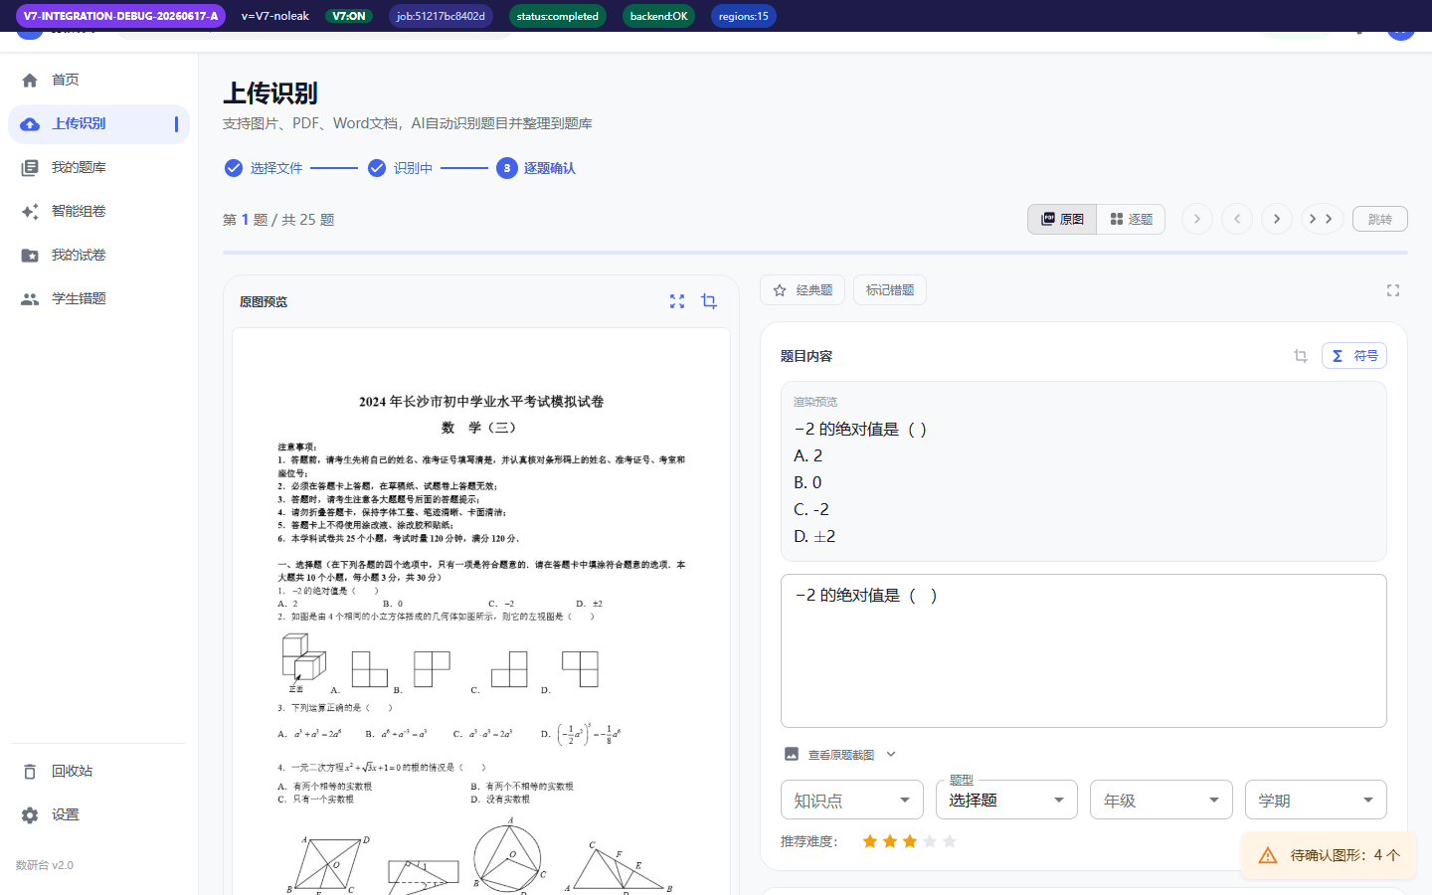This screenshot has width=1432, height=895.
Task: Open the 首页 home page
Action: pos(98,80)
